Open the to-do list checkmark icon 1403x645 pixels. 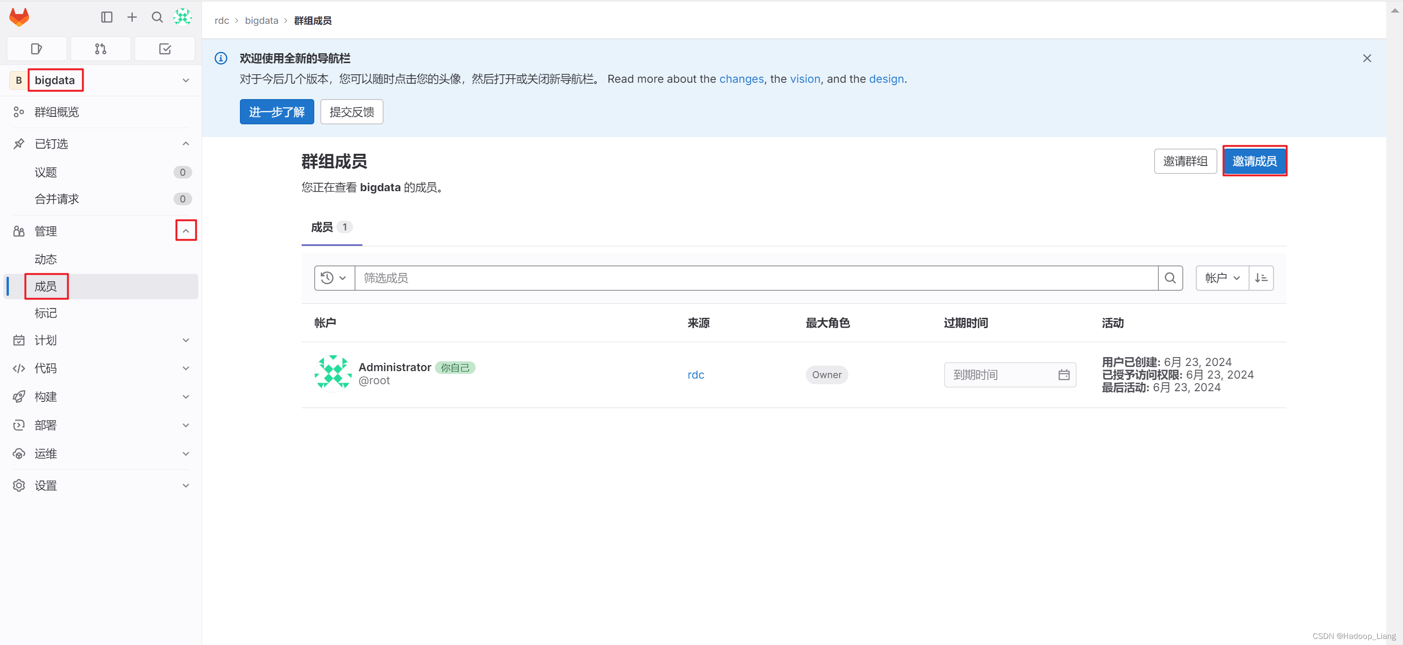pos(165,49)
